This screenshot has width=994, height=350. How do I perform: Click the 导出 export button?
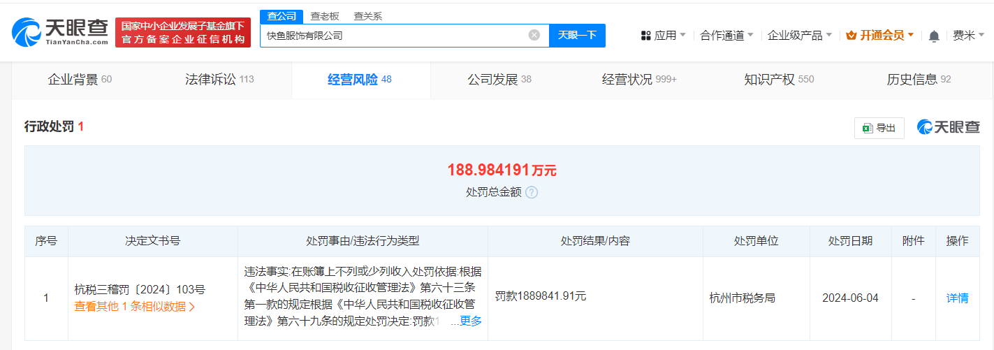click(x=879, y=128)
